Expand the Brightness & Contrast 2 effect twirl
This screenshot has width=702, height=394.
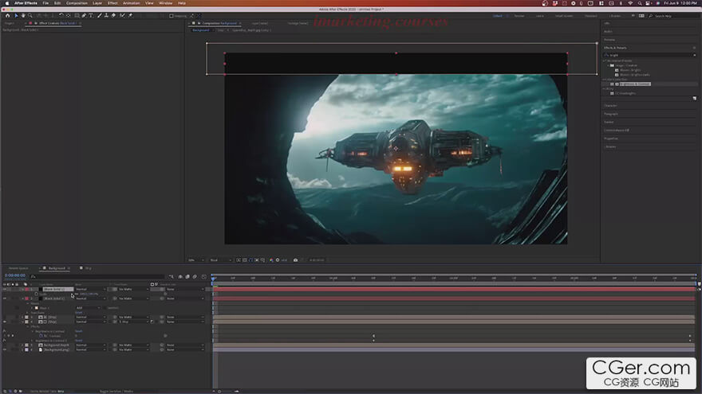[x=33, y=341]
